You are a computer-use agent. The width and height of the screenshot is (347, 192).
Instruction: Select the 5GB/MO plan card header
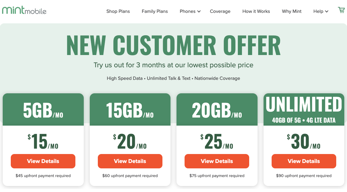click(43, 110)
